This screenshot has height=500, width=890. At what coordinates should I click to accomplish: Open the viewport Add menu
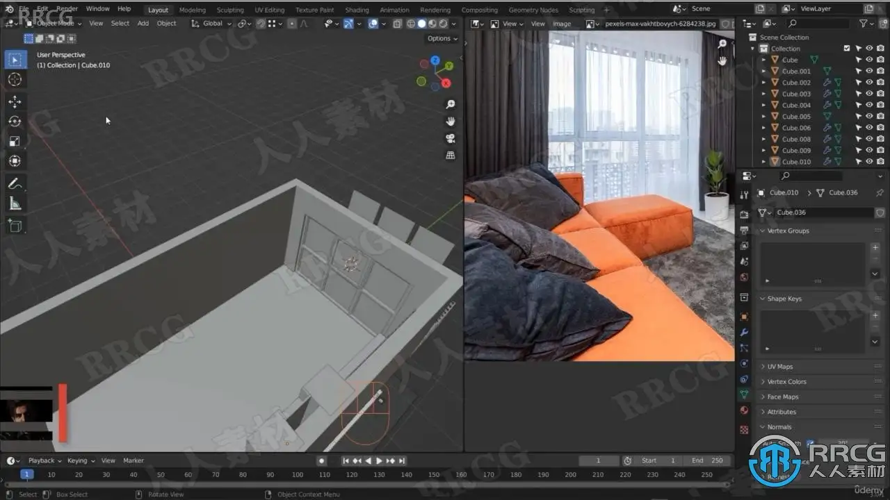point(143,24)
